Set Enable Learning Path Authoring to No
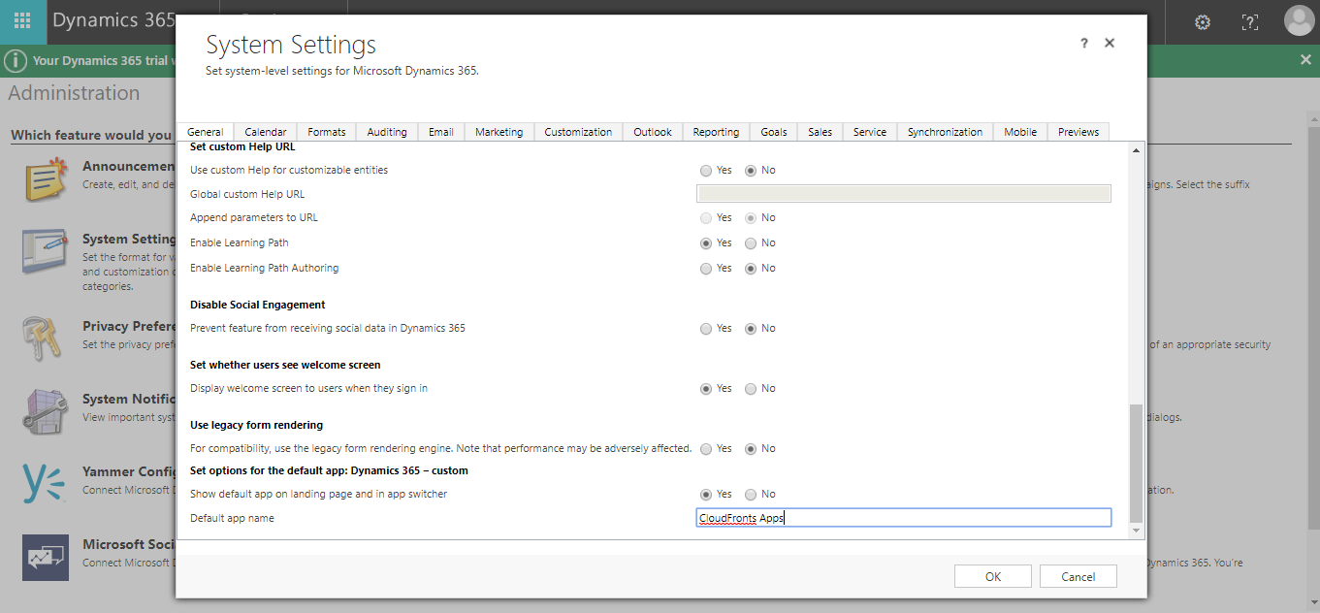Screen dimensions: 1320x613 click(x=751, y=269)
